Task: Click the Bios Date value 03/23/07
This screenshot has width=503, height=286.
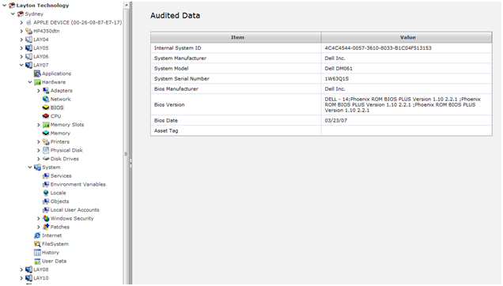Action: point(335,121)
